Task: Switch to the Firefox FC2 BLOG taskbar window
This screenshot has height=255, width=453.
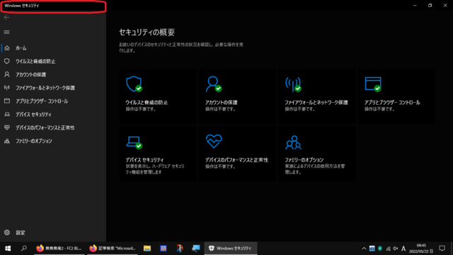Action: click(x=59, y=249)
